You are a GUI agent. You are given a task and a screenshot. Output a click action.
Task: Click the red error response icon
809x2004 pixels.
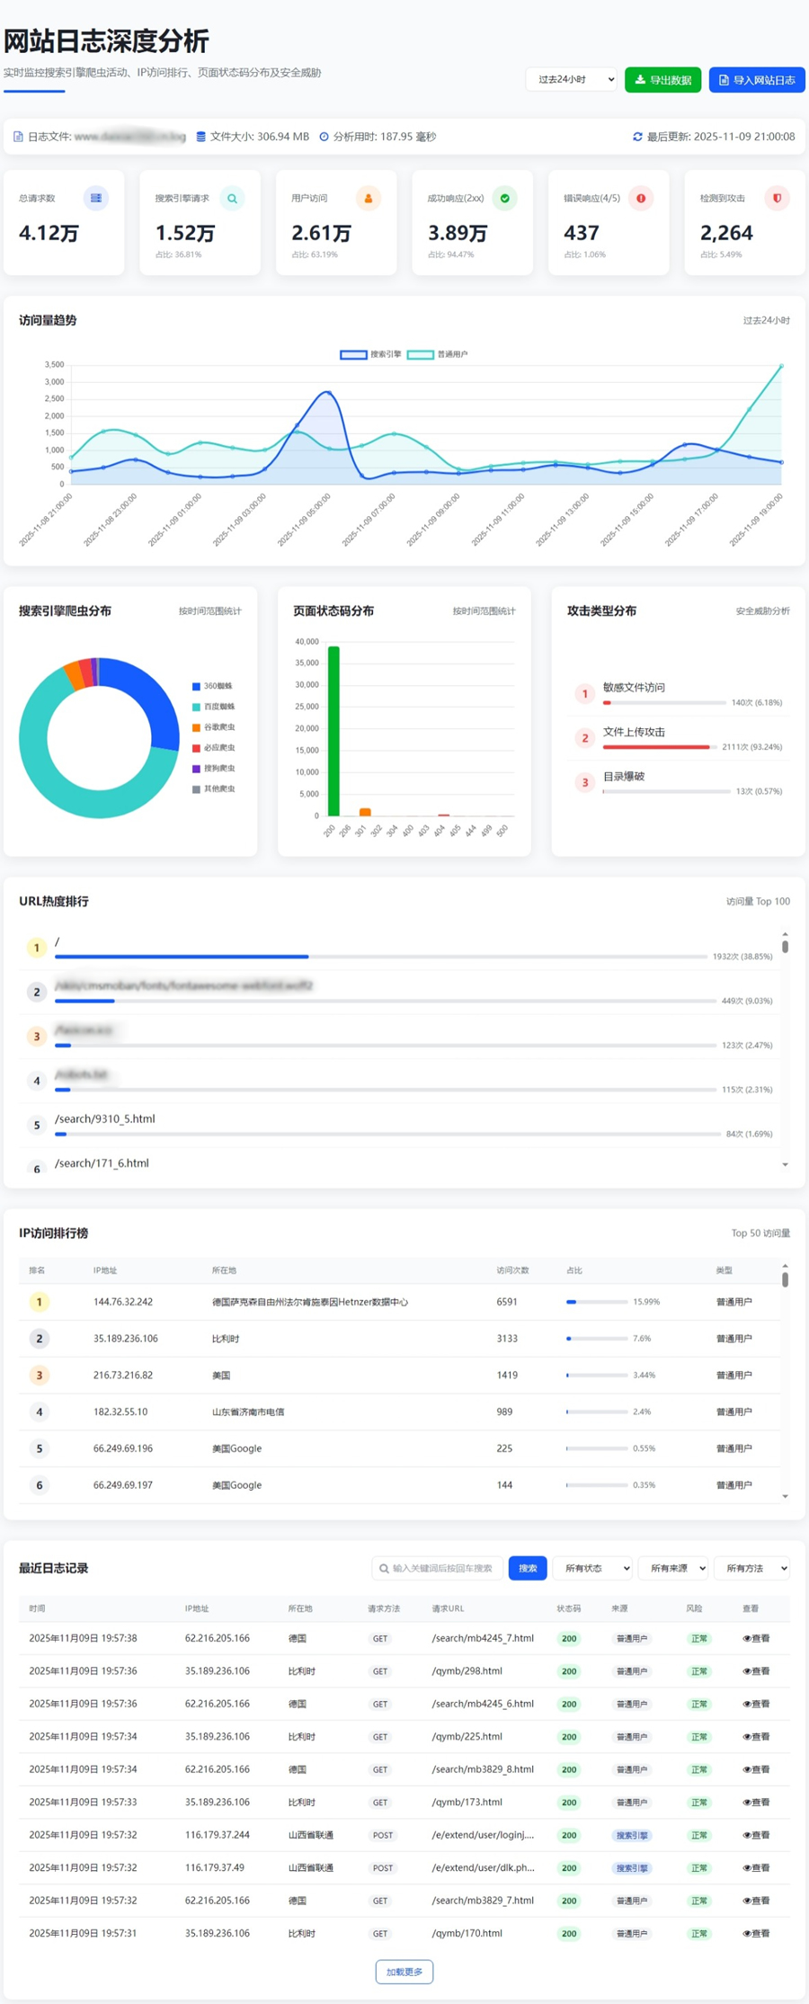[641, 198]
